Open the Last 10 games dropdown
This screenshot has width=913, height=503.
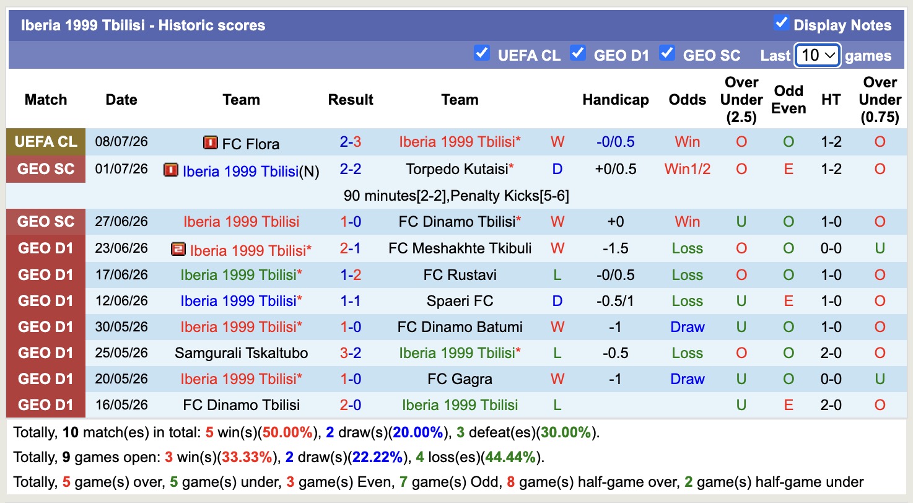tap(818, 55)
